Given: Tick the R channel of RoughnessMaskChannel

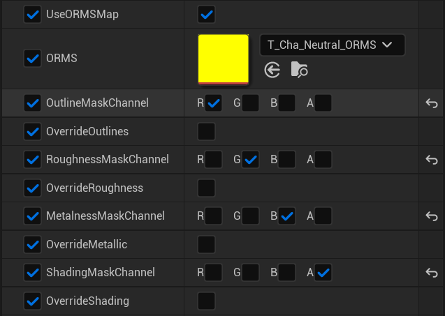Looking at the screenshot, I should click(x=213, y=159).
